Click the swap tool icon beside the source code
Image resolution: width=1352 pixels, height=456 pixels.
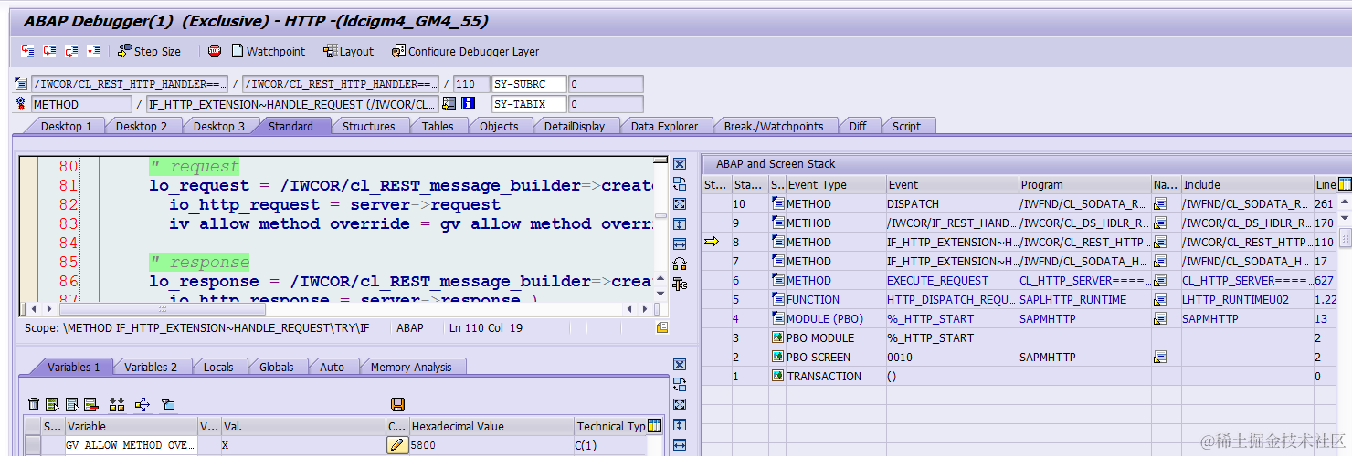point(679,184)
